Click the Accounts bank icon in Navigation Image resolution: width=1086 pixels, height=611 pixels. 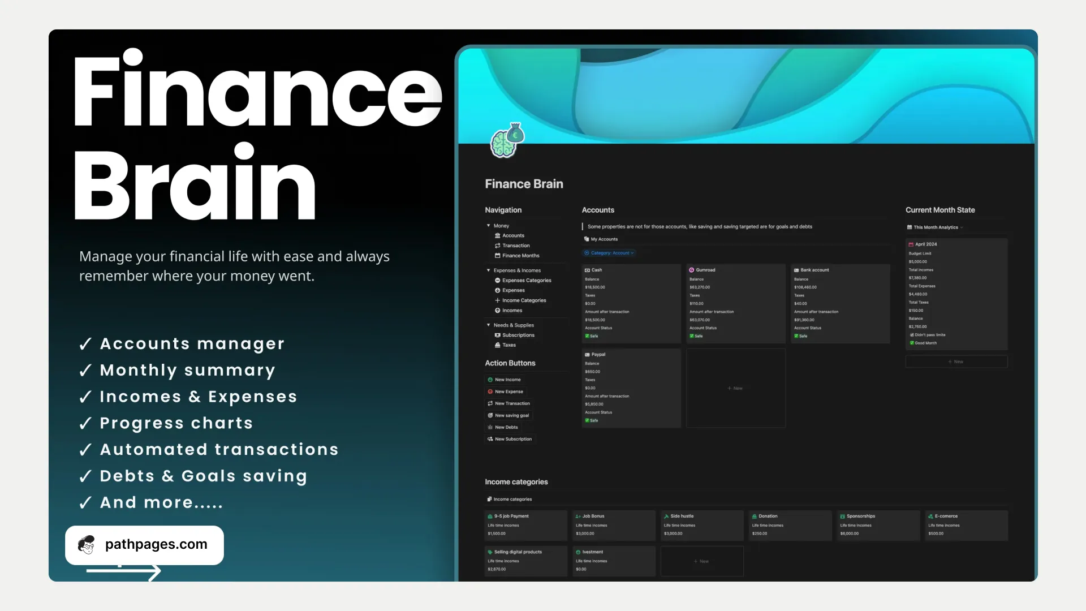pyautogui.click(x=498, y=236)
